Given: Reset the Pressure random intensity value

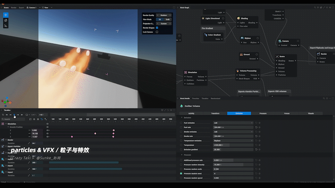Looking at the screenshot, I should [256, 165].
